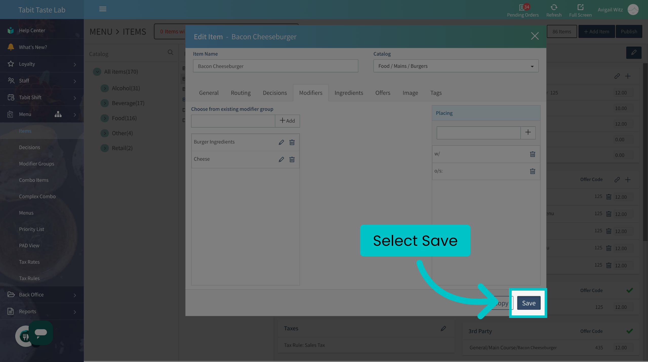This screenshot has height=362, width=648.
Task: Open the Ingredients tab
Action: coord(349,93)
